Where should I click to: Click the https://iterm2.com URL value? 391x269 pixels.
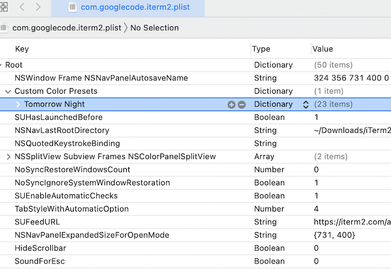coord(352,222)
